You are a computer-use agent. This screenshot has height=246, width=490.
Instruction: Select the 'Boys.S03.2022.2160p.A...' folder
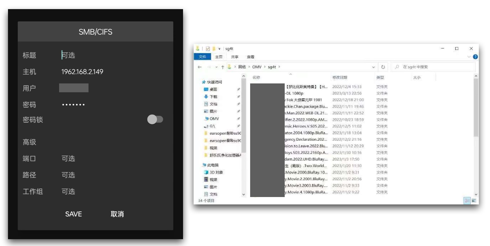pos(320,153)
